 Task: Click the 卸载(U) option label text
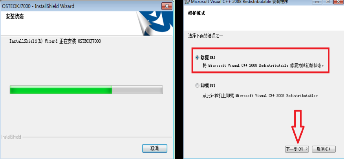pos(208,86)
